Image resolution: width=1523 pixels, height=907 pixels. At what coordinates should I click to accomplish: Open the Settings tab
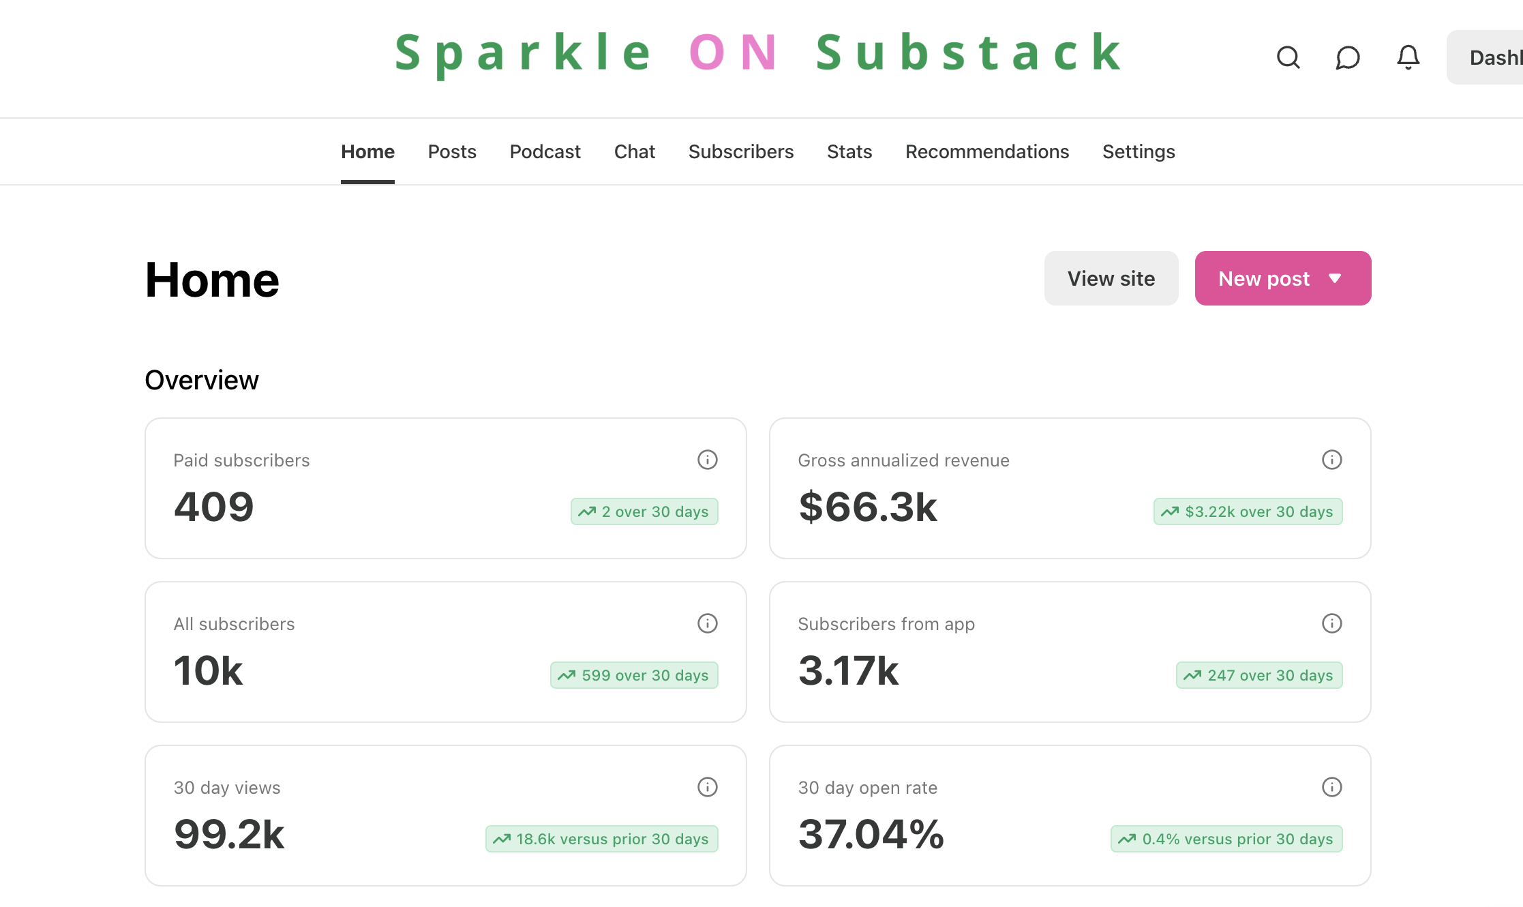coord(1139,151)
